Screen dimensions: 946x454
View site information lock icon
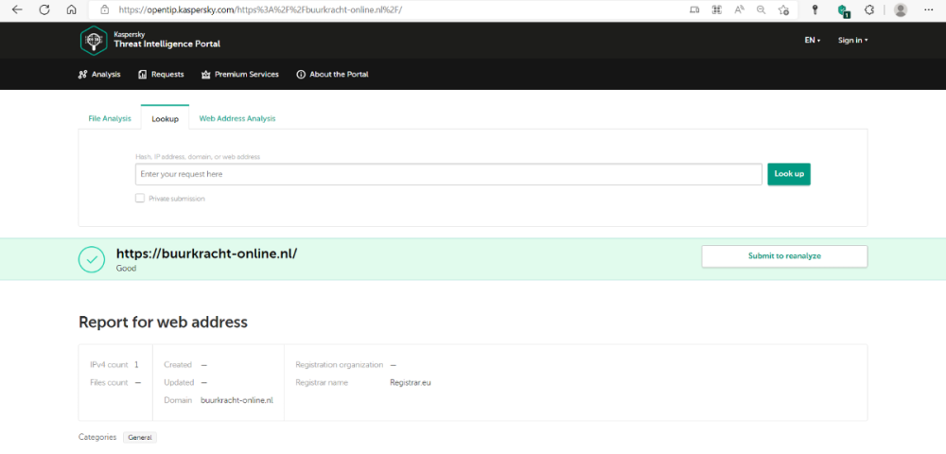tap(105, 9)
